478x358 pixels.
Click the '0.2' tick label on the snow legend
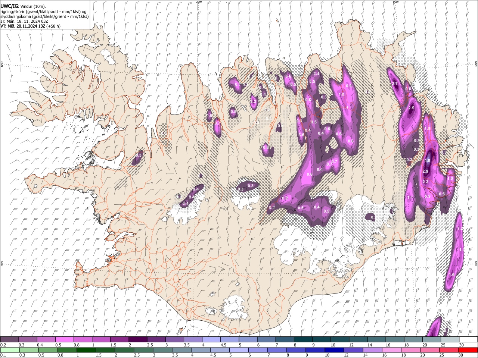[3, 345]
